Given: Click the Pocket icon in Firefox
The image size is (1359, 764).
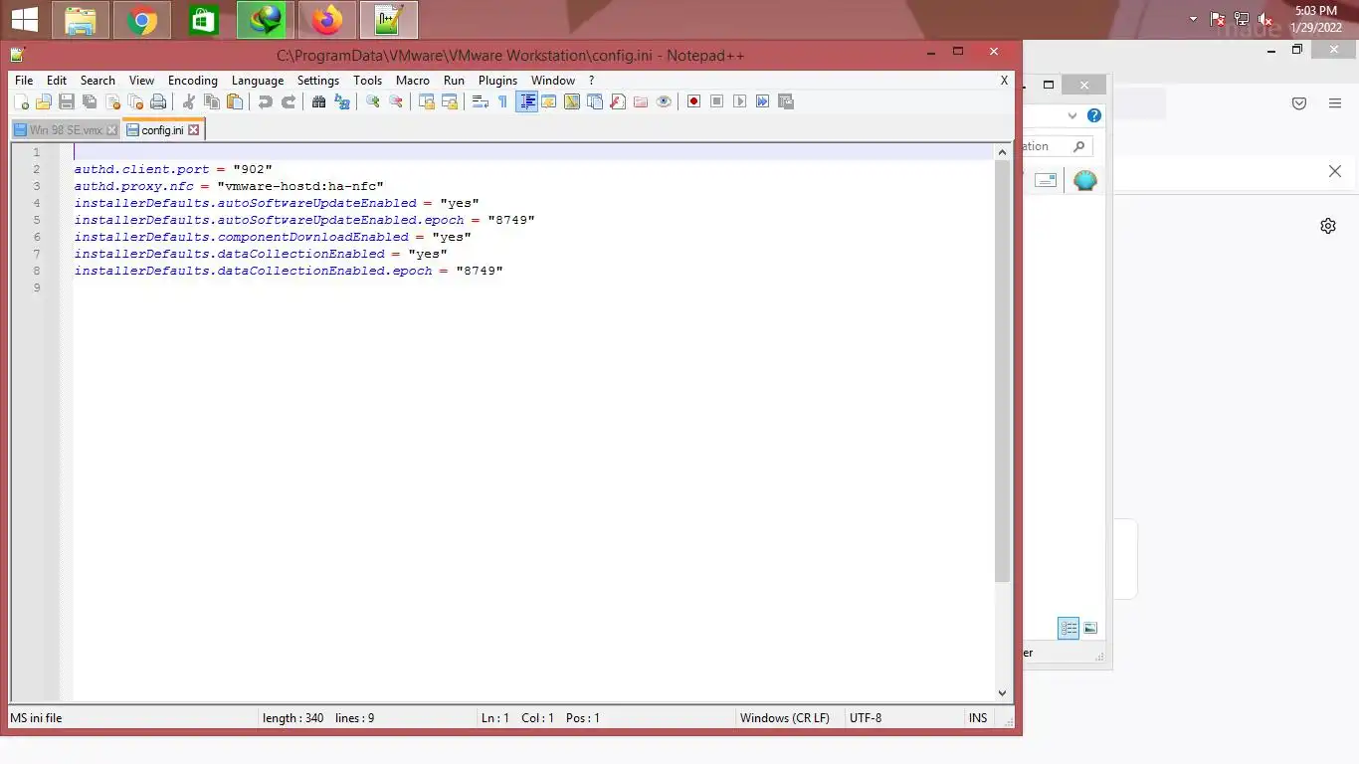Looking at the screenshot, I should [1299, 103].
